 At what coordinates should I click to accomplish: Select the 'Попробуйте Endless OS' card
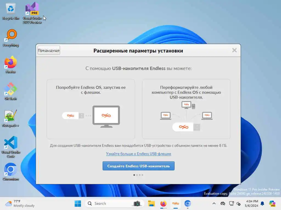pos(91,109)
